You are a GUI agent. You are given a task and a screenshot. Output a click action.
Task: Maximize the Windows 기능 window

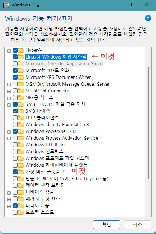point(130,5)
